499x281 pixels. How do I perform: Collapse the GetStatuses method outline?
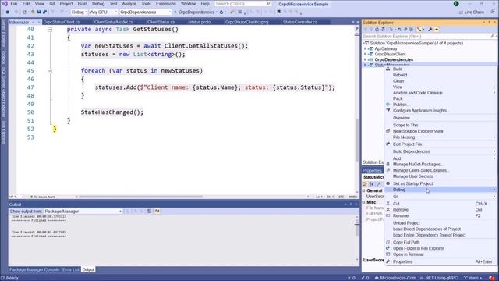(x=50, y=30)
